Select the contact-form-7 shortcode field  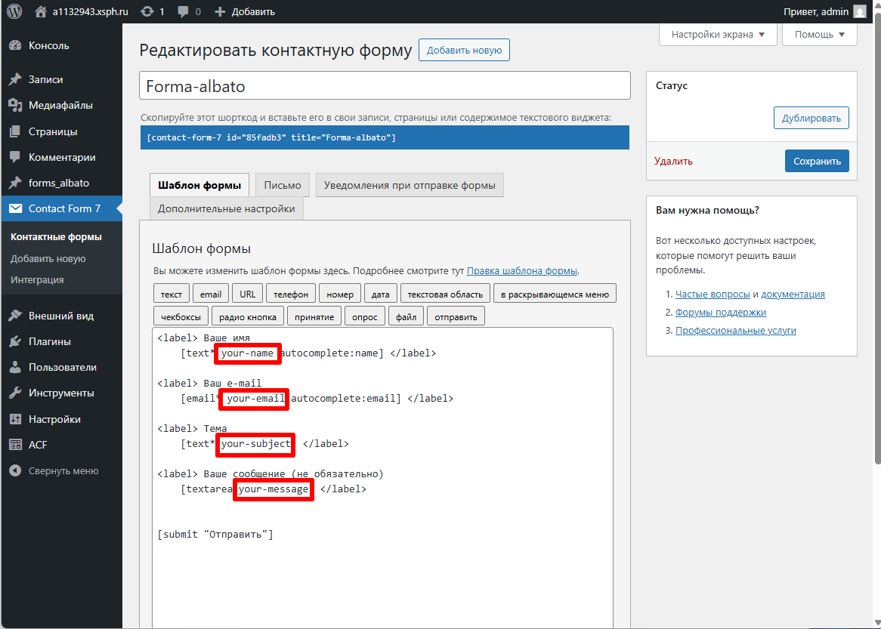[x=385, y=137]
